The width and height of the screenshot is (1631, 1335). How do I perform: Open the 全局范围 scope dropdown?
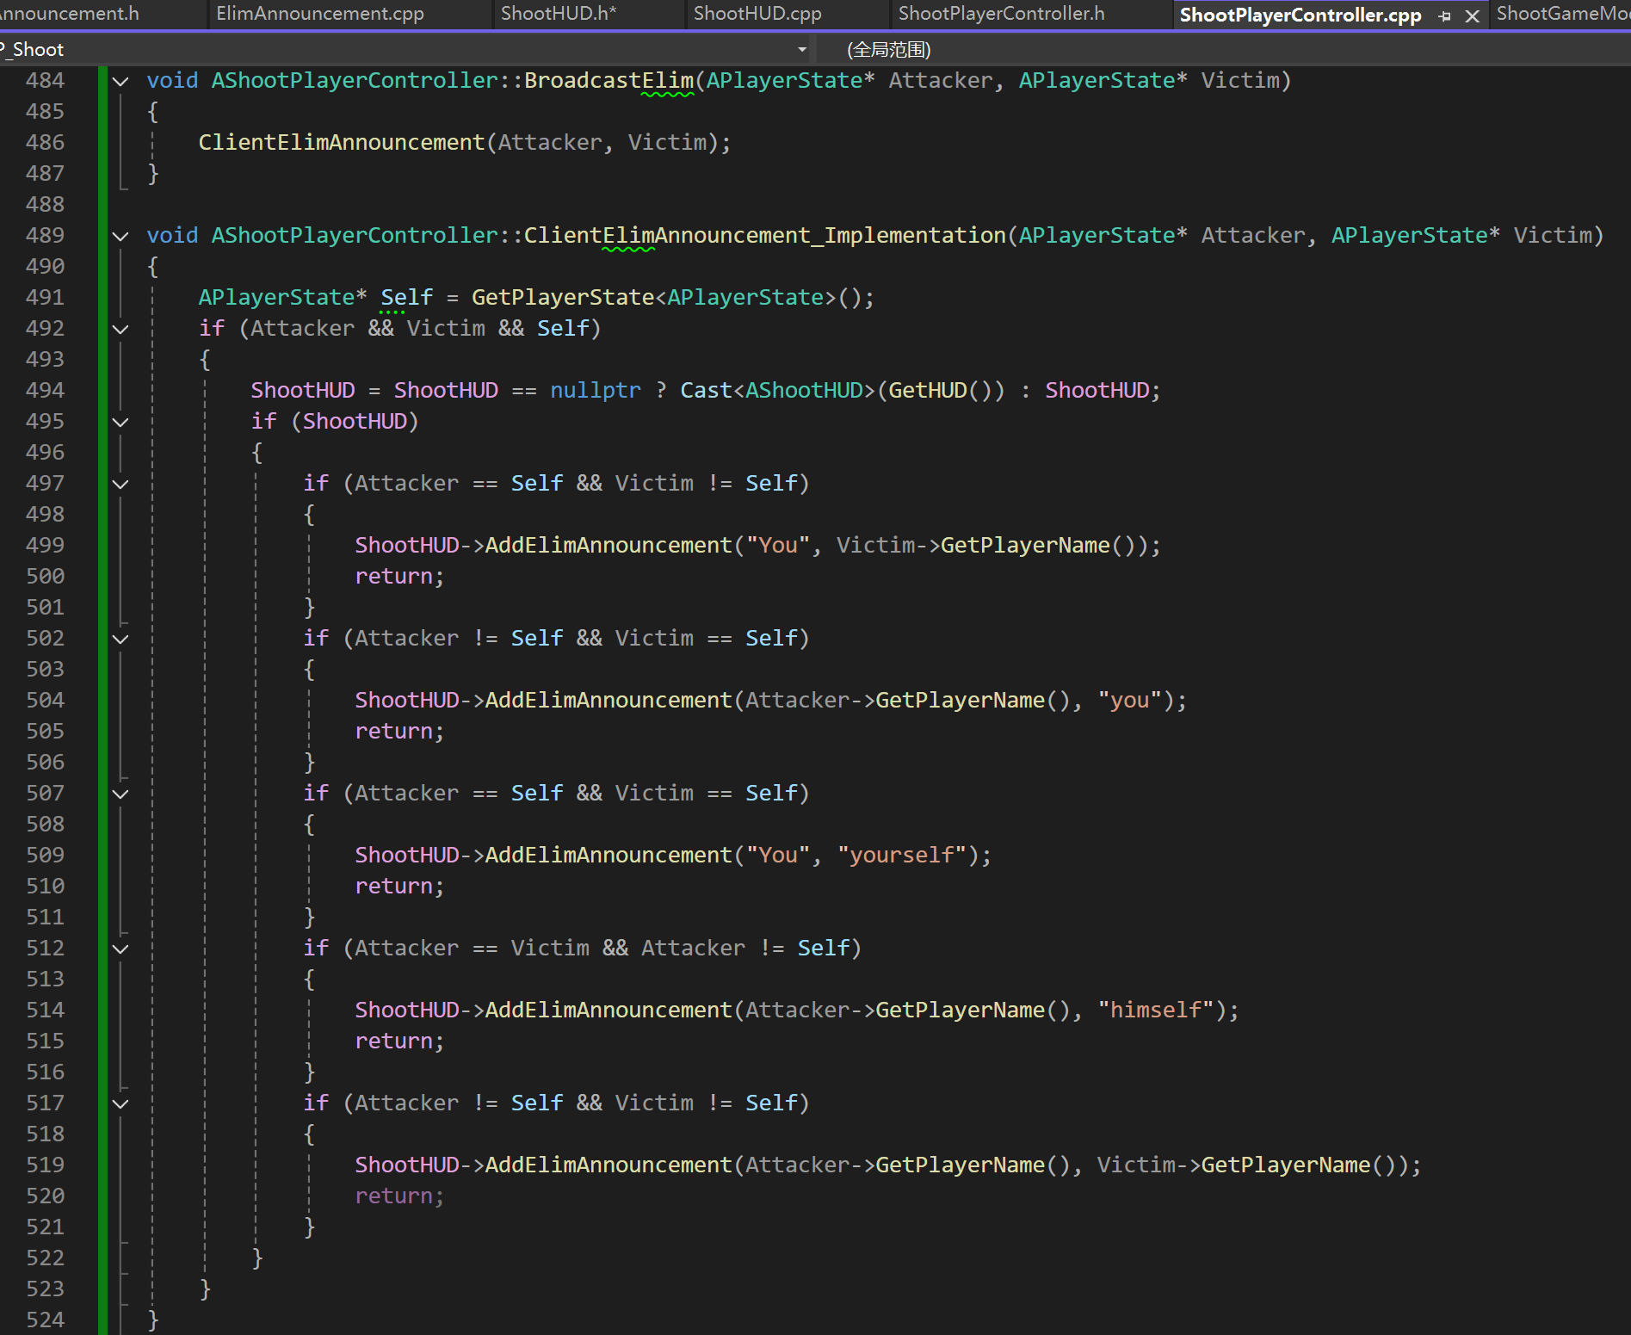(x=1222, y=49)
